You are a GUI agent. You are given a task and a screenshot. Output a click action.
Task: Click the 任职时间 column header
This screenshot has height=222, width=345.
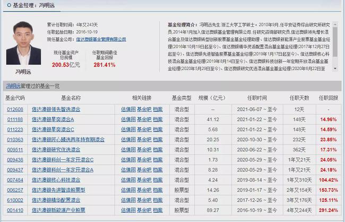[x=257, y=98]
